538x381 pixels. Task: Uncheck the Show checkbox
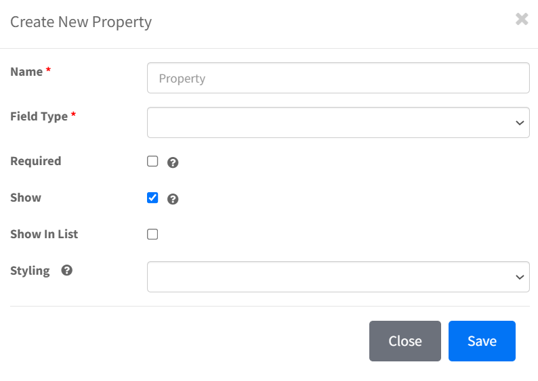(x=152, y=198)
